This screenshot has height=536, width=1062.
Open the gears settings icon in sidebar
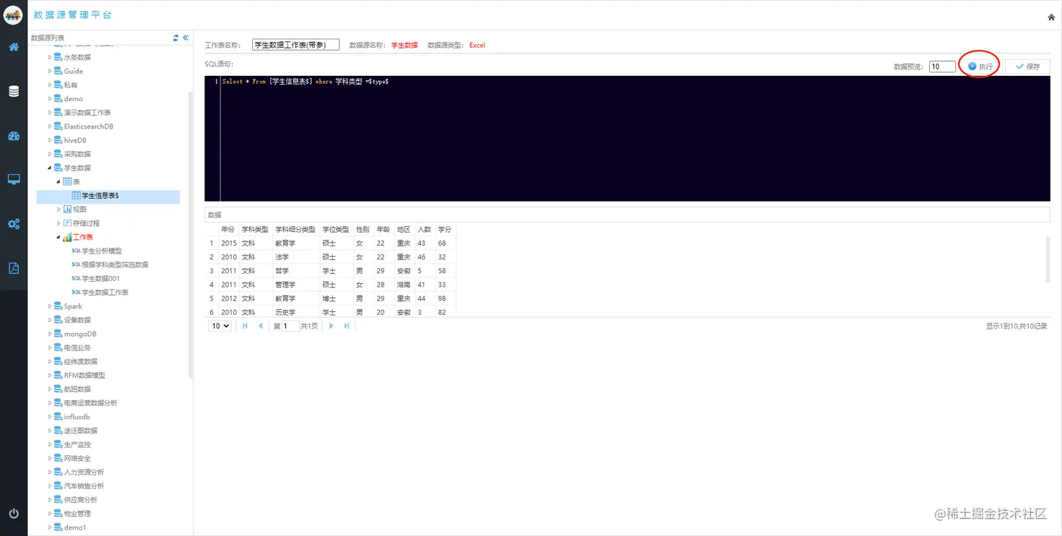coord(13,224)
